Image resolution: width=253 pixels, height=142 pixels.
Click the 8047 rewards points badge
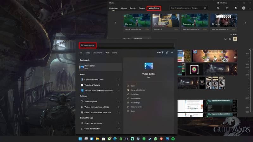(x=160, y=52)
